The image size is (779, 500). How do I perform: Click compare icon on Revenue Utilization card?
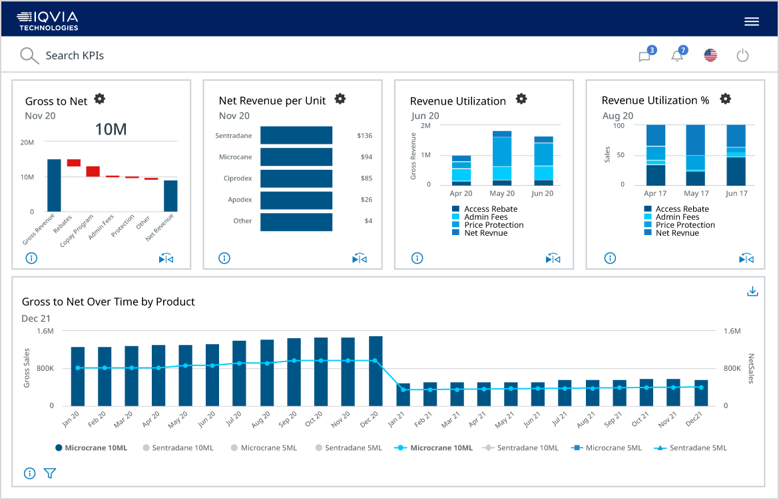tap(553, 258)
